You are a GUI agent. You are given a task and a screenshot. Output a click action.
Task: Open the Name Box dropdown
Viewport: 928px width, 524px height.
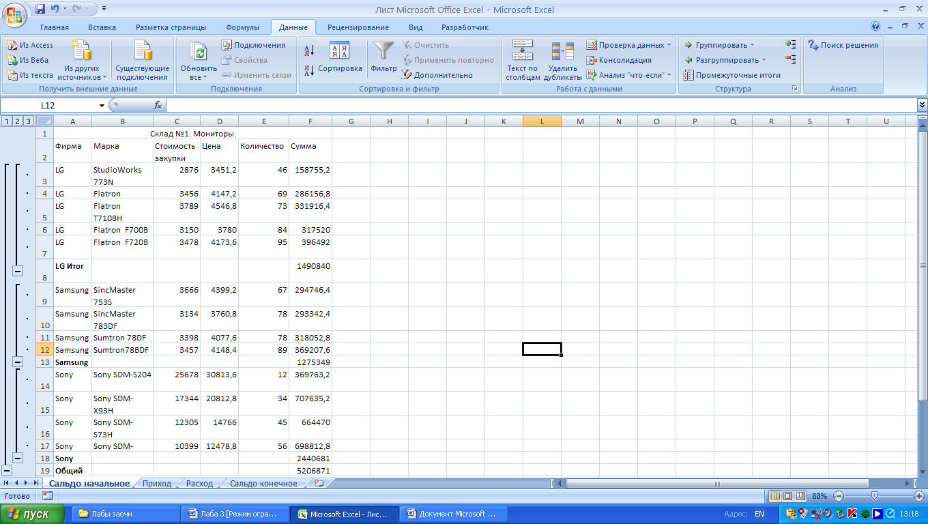[x=102, y=105]
